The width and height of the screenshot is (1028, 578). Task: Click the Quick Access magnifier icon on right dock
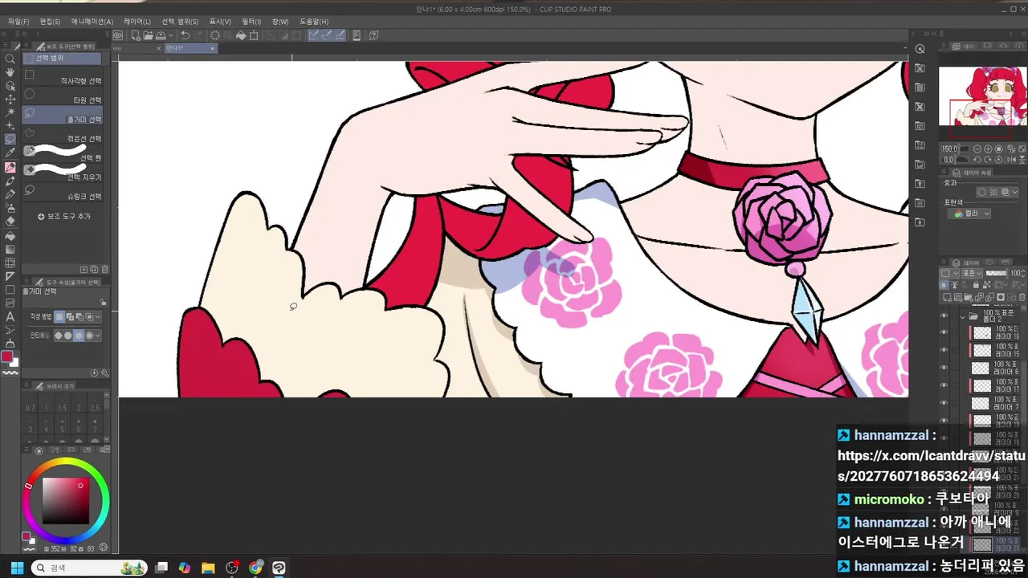pos(920,50)
